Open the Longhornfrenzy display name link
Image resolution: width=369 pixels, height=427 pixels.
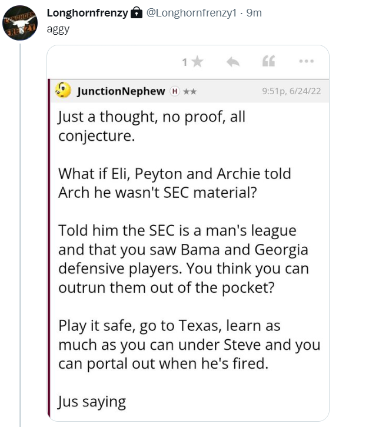tap(87, 13)
